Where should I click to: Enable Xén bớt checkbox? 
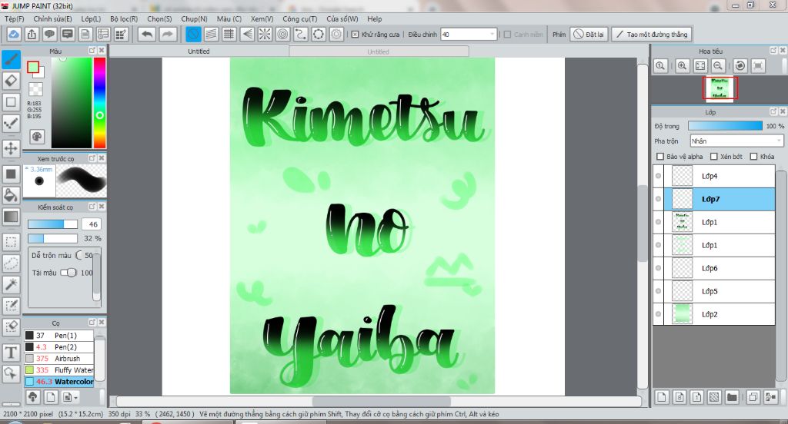(713, 157)
